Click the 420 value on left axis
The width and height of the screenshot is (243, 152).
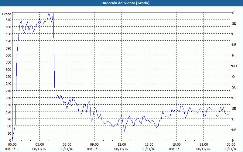(x=9, y=41)
